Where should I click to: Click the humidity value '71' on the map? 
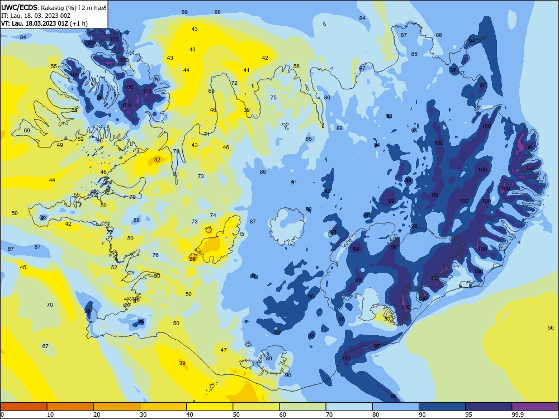207,134
